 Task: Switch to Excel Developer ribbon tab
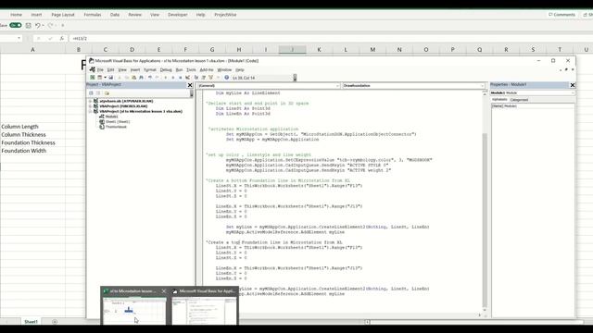tap(177, 15)
